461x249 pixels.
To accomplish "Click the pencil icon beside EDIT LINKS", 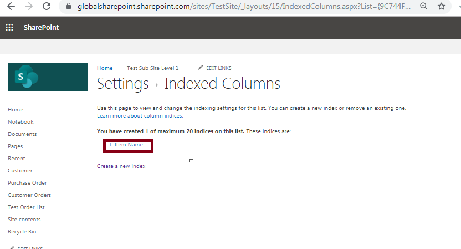I will click(200, 68).
